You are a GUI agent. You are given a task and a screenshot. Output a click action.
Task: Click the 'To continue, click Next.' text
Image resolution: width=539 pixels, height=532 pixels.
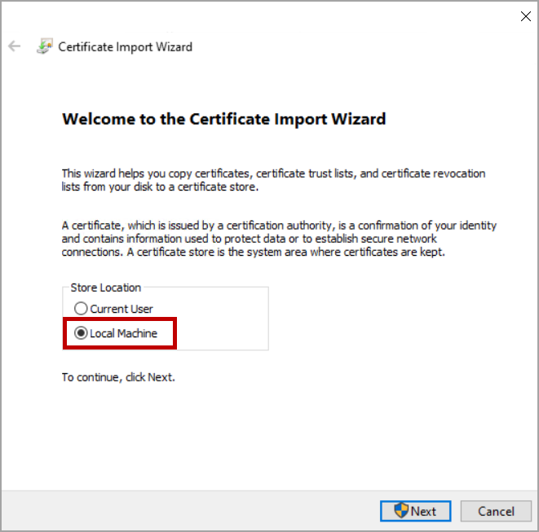tap(118, 377)
